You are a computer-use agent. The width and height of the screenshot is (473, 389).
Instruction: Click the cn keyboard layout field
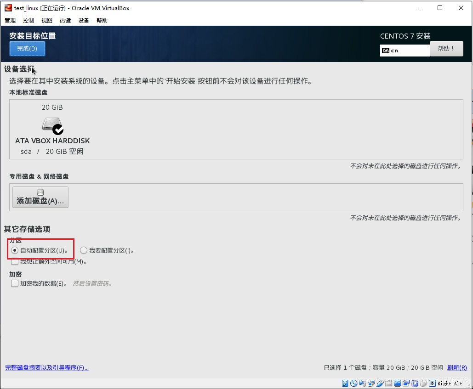[405, 51]
